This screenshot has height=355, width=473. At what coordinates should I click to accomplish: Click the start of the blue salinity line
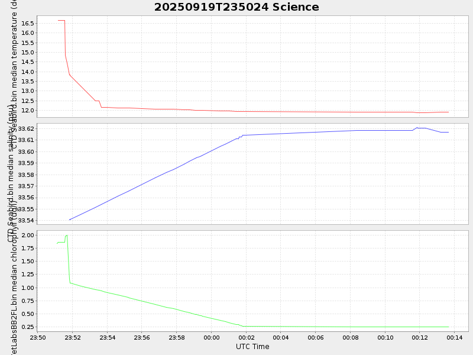point(70,220)
